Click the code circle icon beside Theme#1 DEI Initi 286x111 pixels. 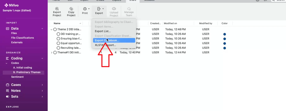[x=55, y=53]
